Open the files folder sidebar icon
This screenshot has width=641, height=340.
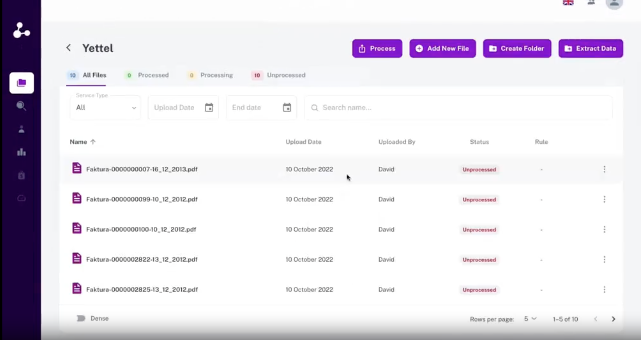[21, 83]
